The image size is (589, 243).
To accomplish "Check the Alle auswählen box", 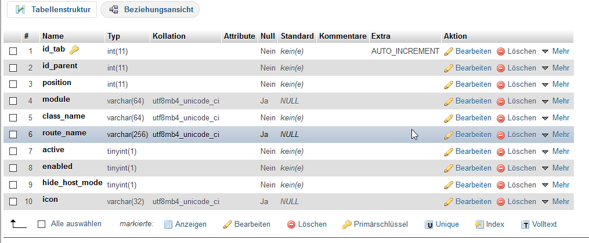I will tap(41, 224).
